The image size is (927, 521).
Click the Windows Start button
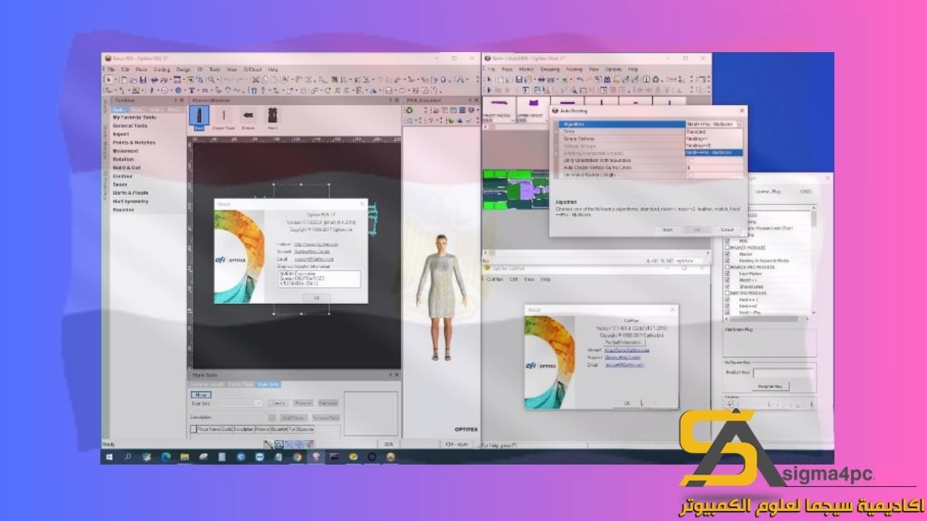point(110,457)
